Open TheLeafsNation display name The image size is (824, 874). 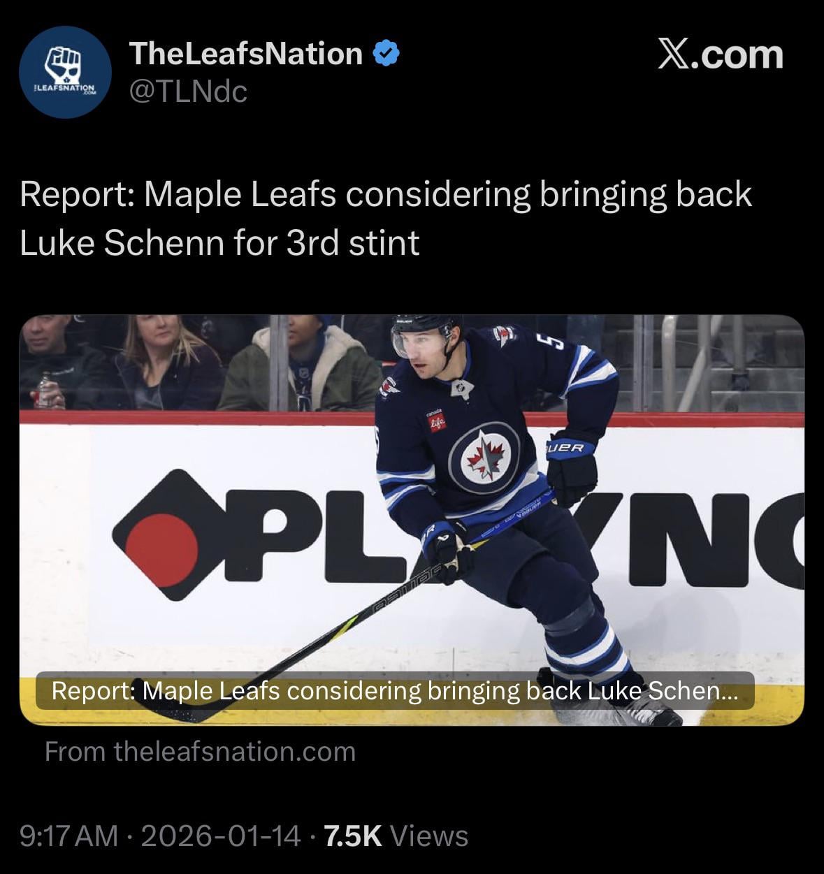246,54
